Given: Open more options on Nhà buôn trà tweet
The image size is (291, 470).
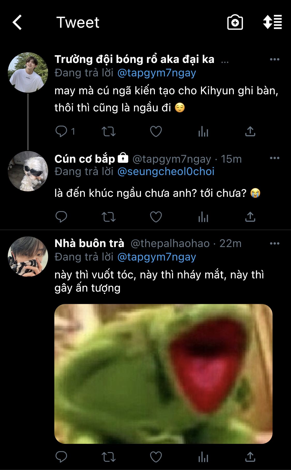Looking at the screenshot, I should 274,243.
